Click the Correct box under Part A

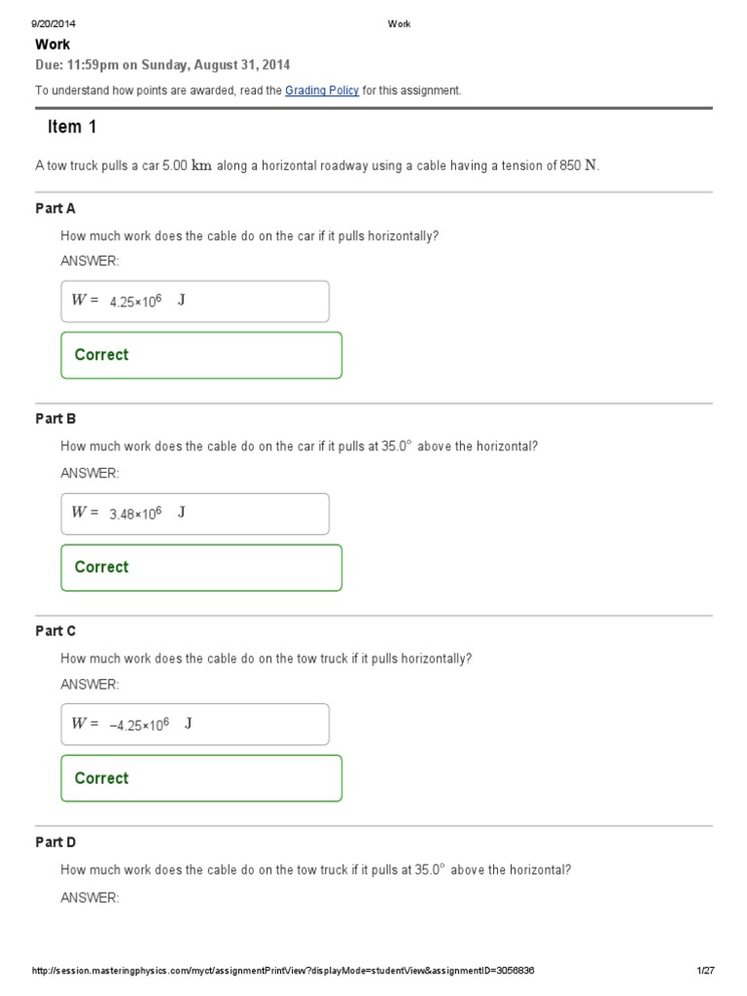[x=201, y=355]
